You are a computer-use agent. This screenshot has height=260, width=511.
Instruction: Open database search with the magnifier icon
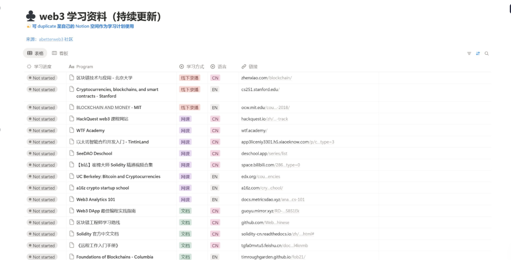click(486, 54)
